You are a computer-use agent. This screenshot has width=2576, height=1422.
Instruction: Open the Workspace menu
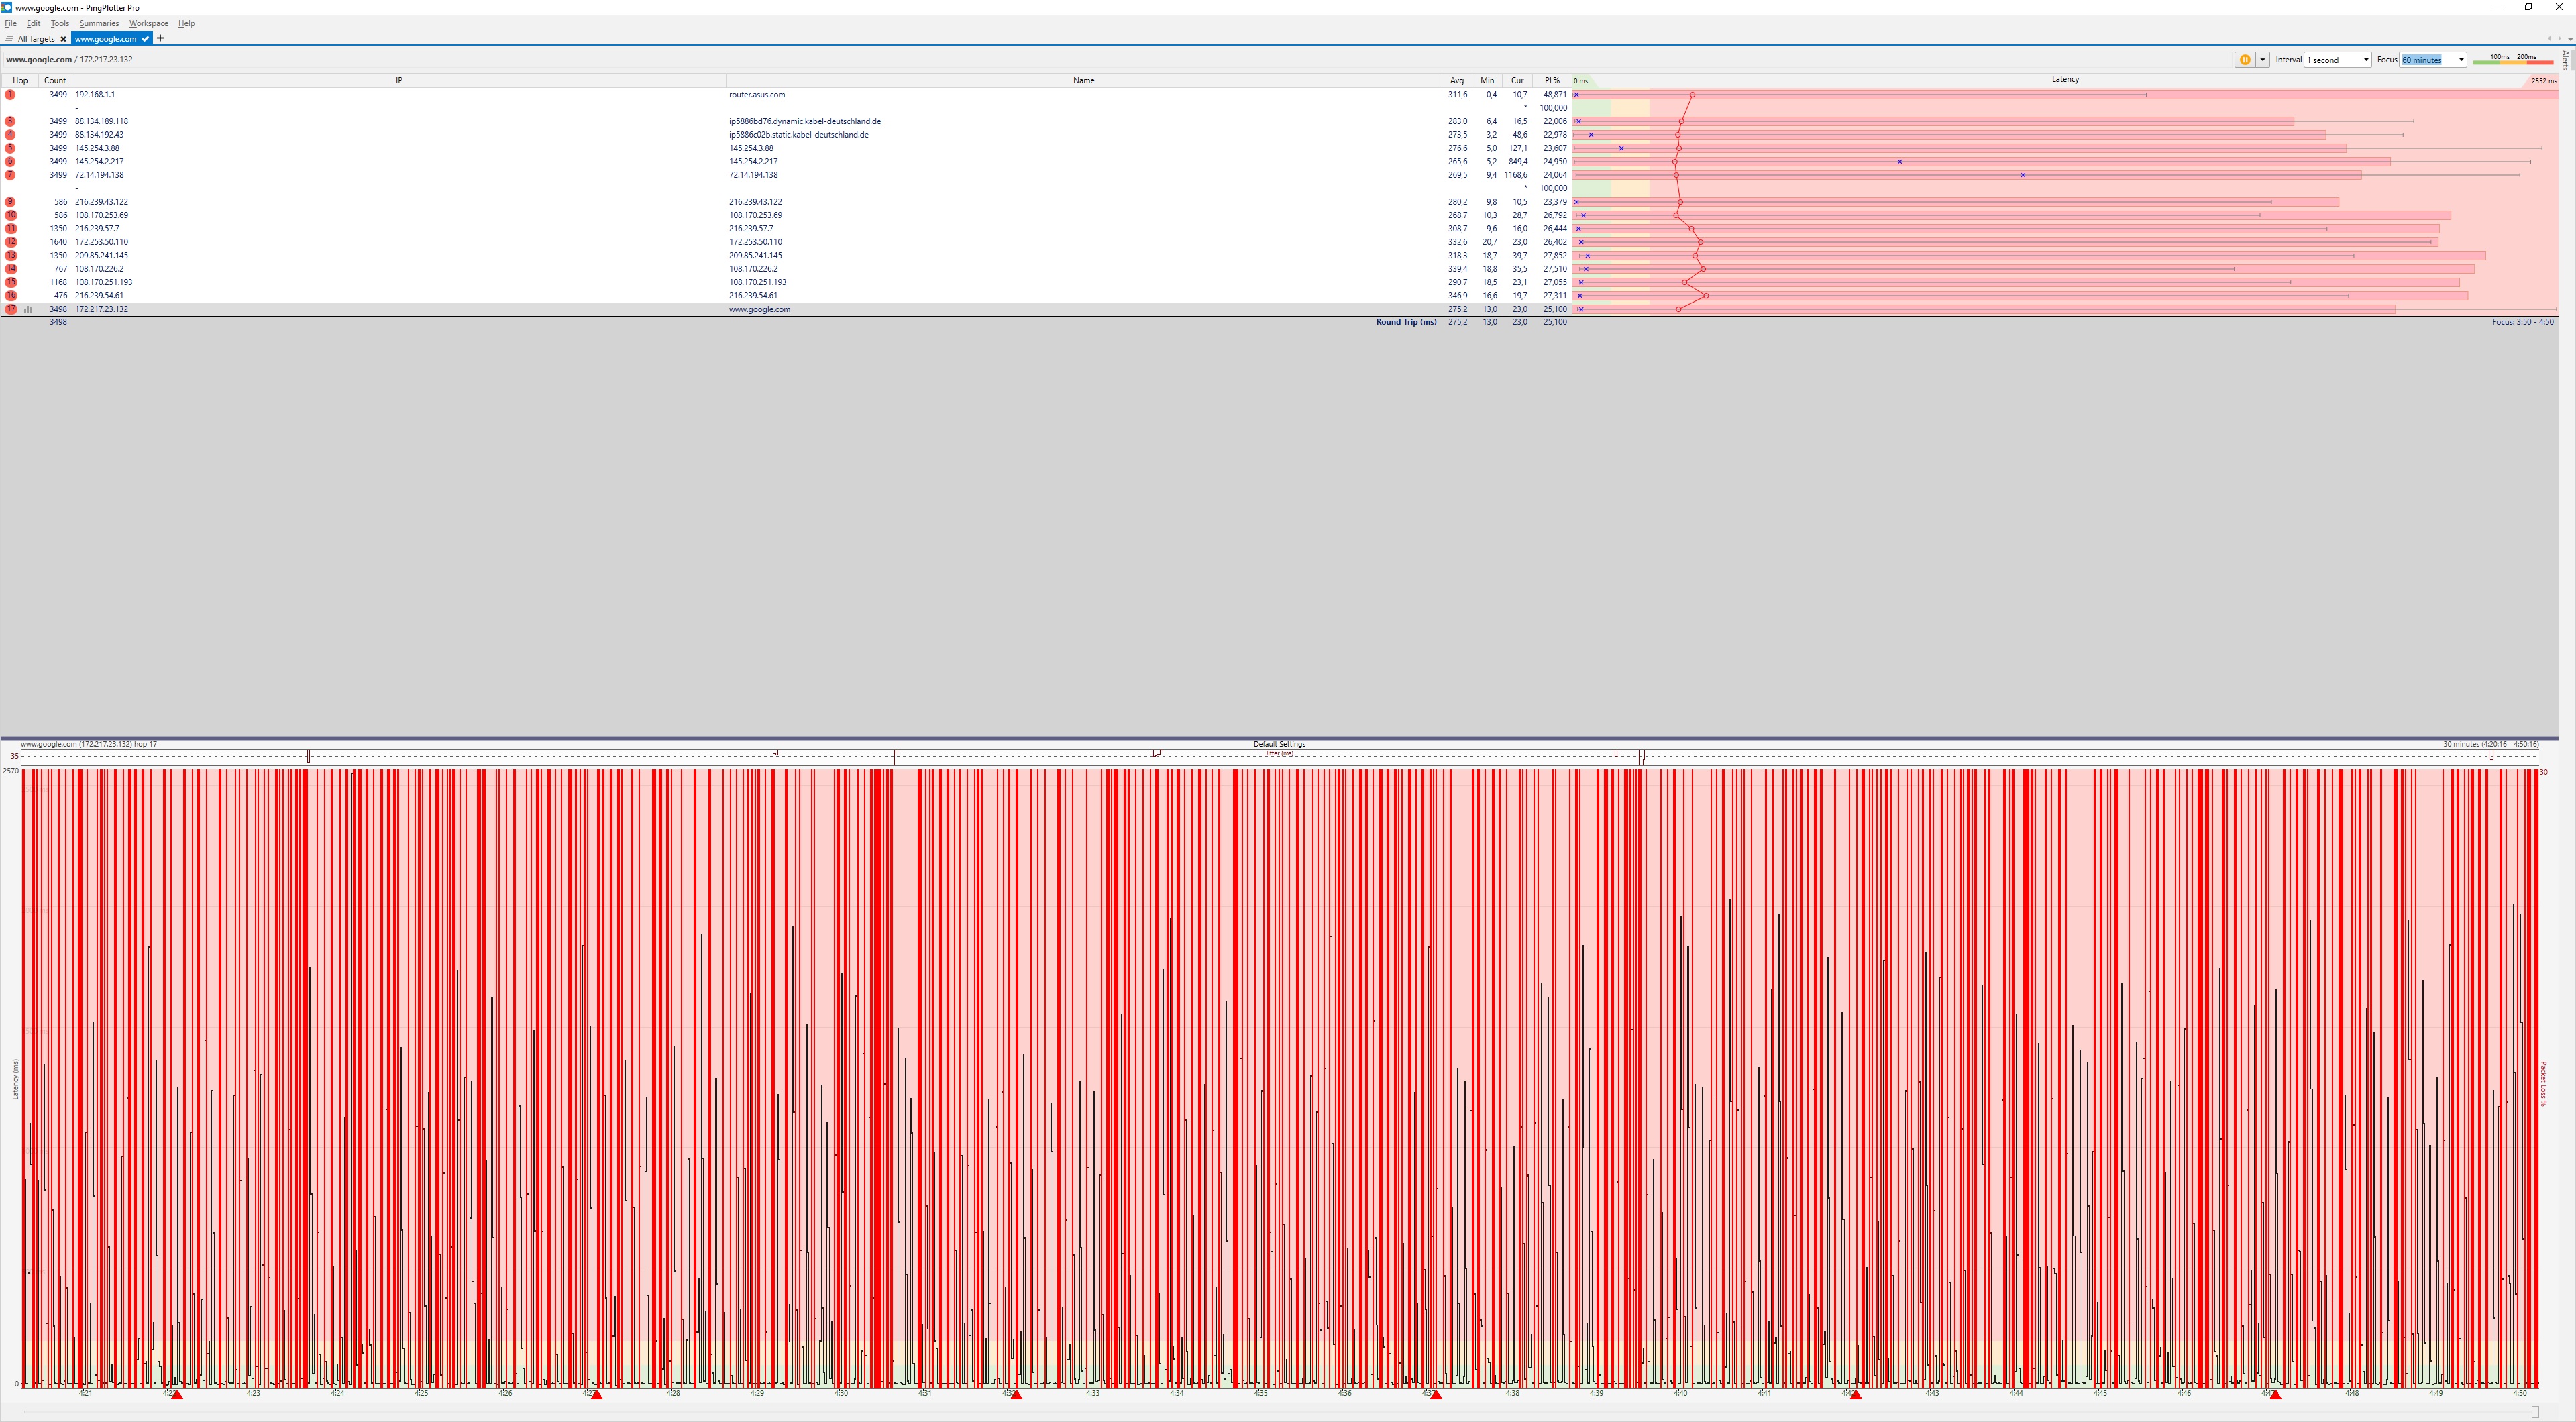click(148, 23)
